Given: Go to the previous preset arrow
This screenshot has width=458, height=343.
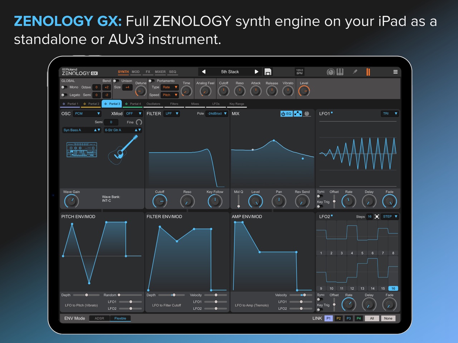Looking at the screenshot, I should click(204, 72).
